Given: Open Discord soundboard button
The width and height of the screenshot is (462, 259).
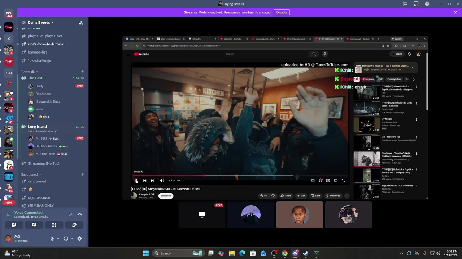Looking at the screenshot, I should click(x=74, y=225).
